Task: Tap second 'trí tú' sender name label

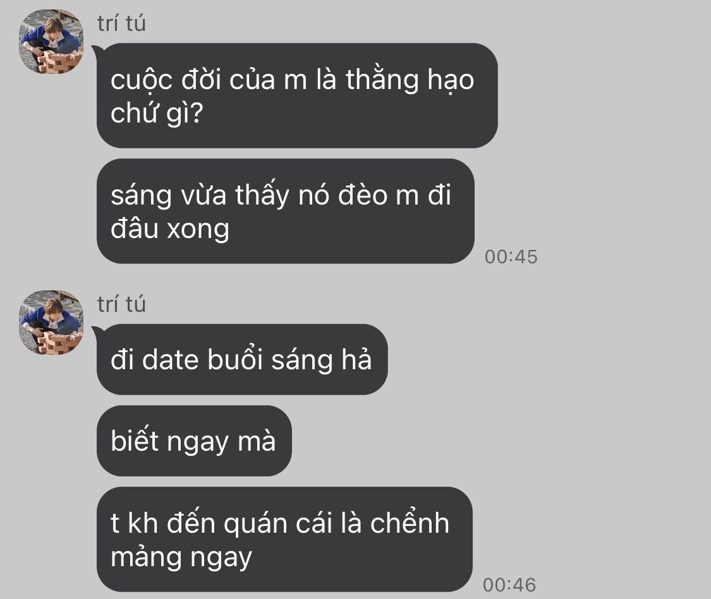Action: (x=121, y=304)
